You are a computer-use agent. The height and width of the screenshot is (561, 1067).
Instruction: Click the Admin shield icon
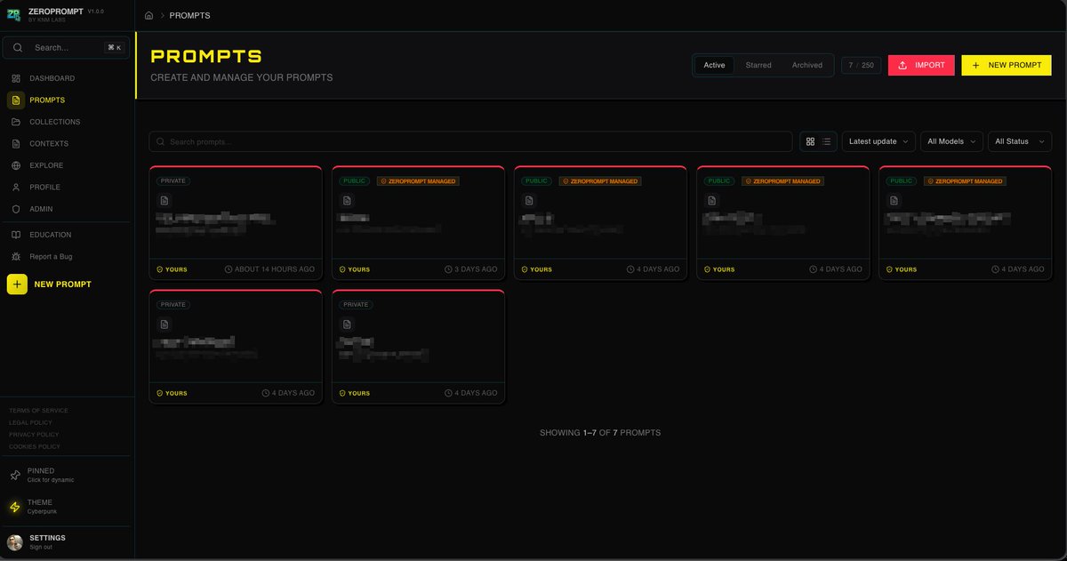point(16,209)
